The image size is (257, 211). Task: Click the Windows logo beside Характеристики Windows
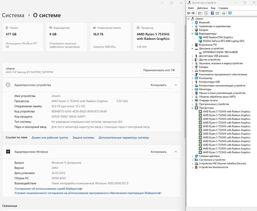point(8,152)
